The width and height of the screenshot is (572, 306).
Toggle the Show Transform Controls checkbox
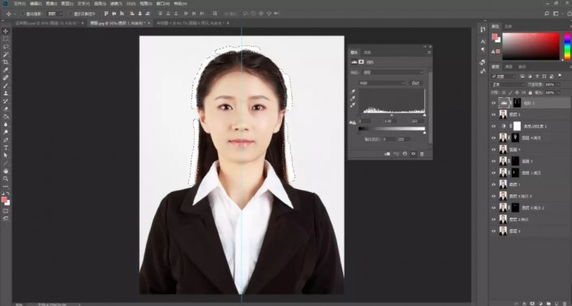pos(71,14)
